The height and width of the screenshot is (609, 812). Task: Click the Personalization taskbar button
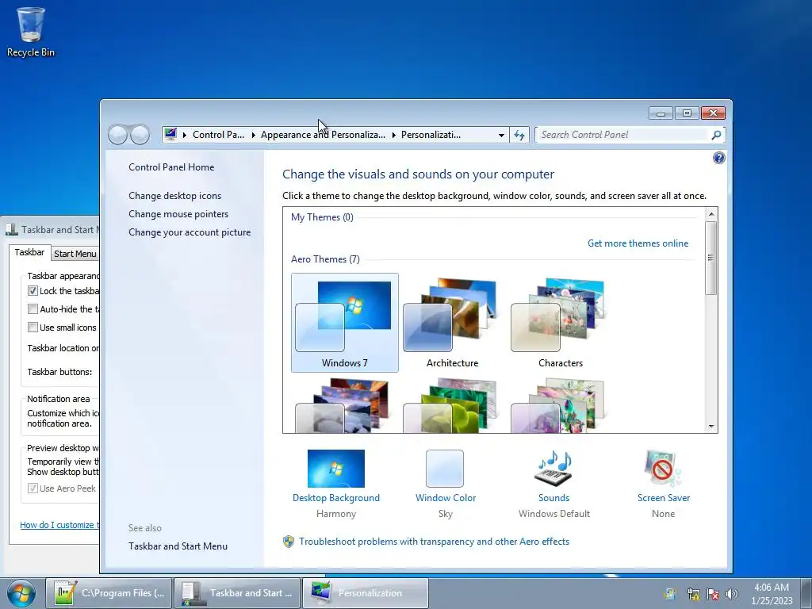(365, 593)
